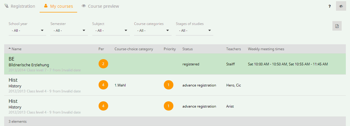Screen dimensions: 350x126
Task: Switch to the Course preview tab
Action: tap(100, 6)
